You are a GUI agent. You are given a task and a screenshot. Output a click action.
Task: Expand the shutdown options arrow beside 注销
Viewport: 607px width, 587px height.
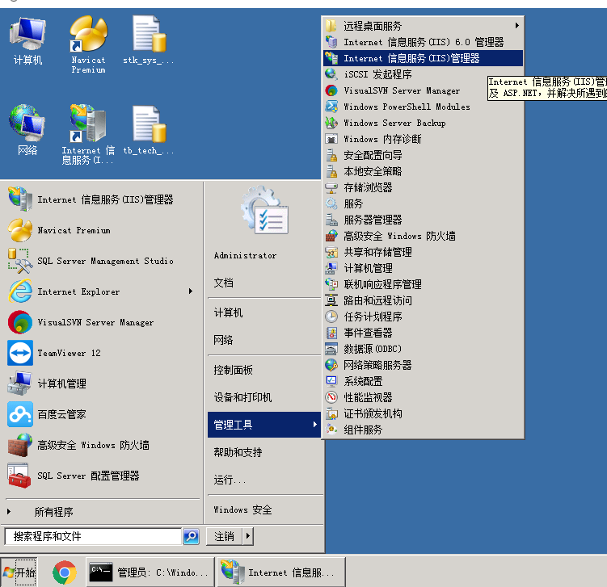coord(248,536)
